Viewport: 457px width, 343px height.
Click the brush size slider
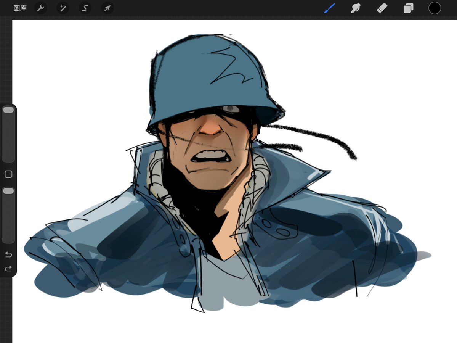coord(8,134)
